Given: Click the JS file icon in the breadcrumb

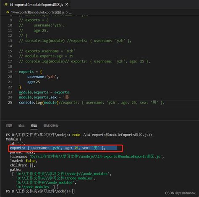Looking at the screenshot, I should 8,12.
